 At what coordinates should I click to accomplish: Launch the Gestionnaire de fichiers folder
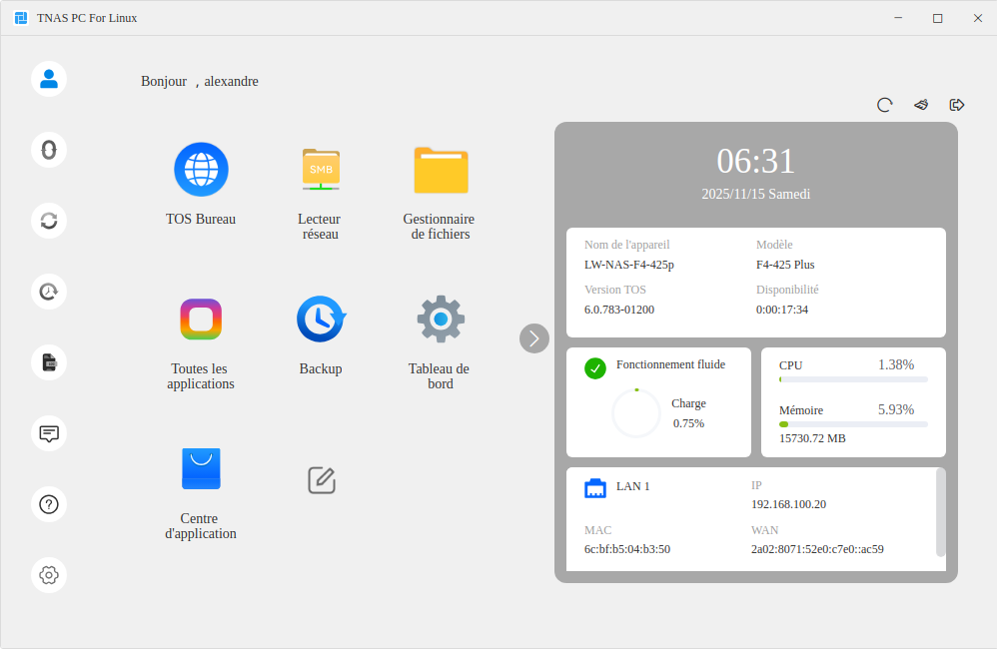[441, 170]
